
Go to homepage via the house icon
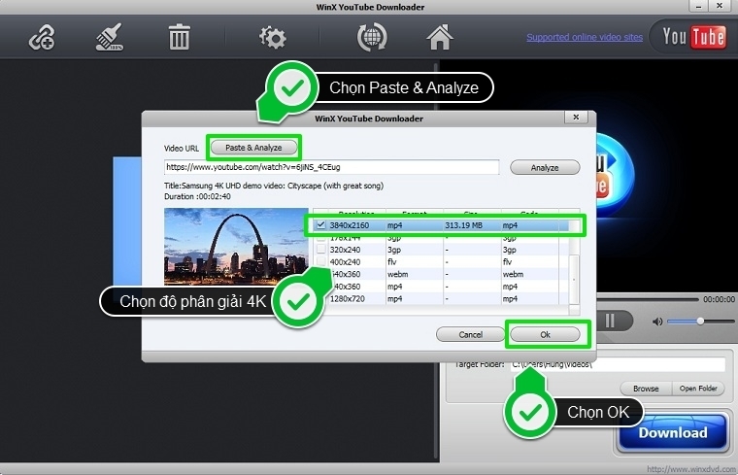coord(441,38)
